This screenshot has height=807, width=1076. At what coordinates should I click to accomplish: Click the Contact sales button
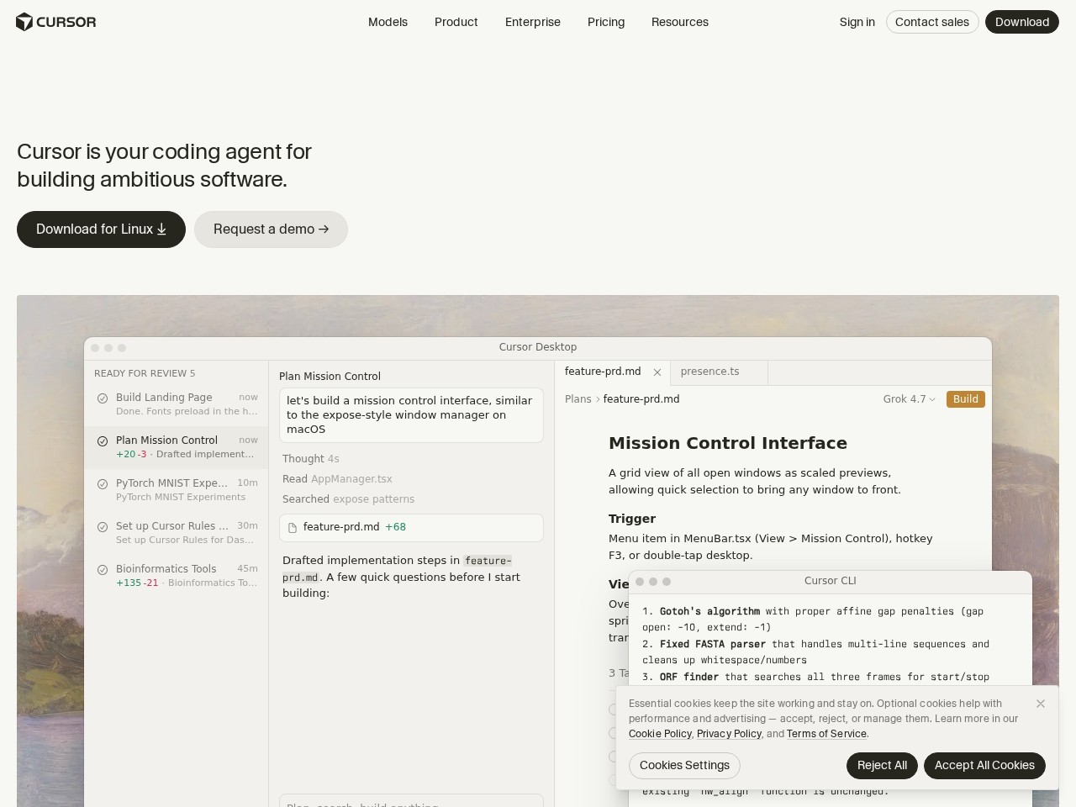pos(932,22)
